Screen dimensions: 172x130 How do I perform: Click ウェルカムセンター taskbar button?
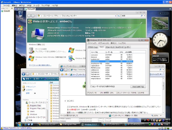[x=48, y=124]
